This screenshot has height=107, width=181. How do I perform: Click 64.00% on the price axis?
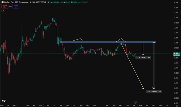click(x=176, y=28)
